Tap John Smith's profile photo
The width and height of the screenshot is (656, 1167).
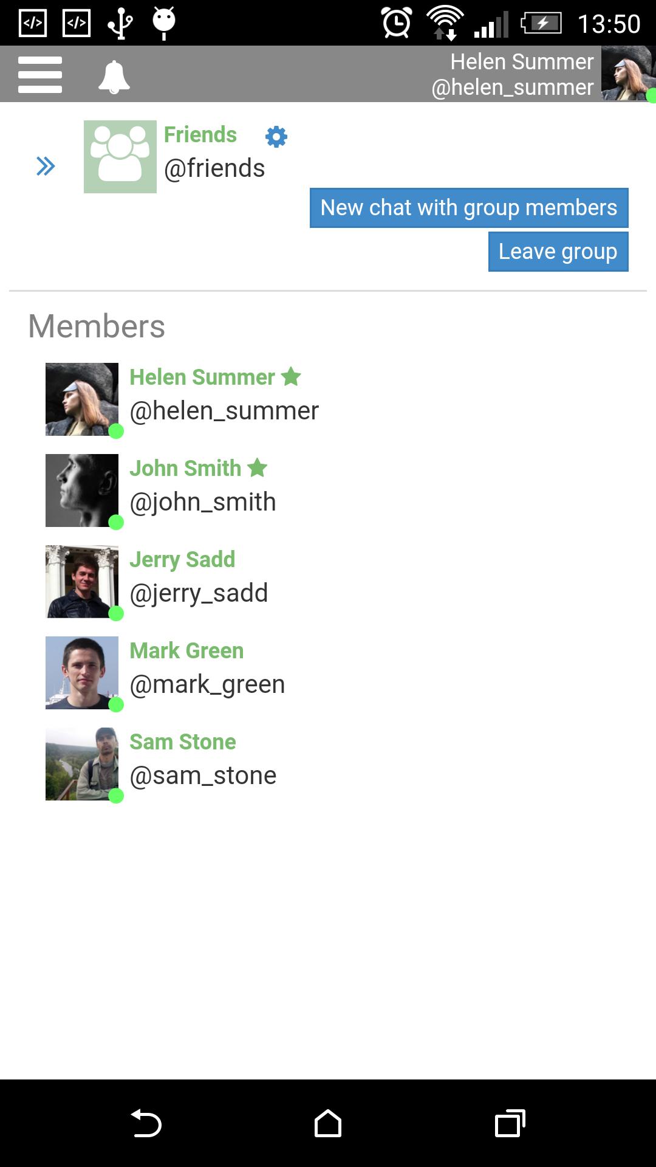click(x=82, y=491)
